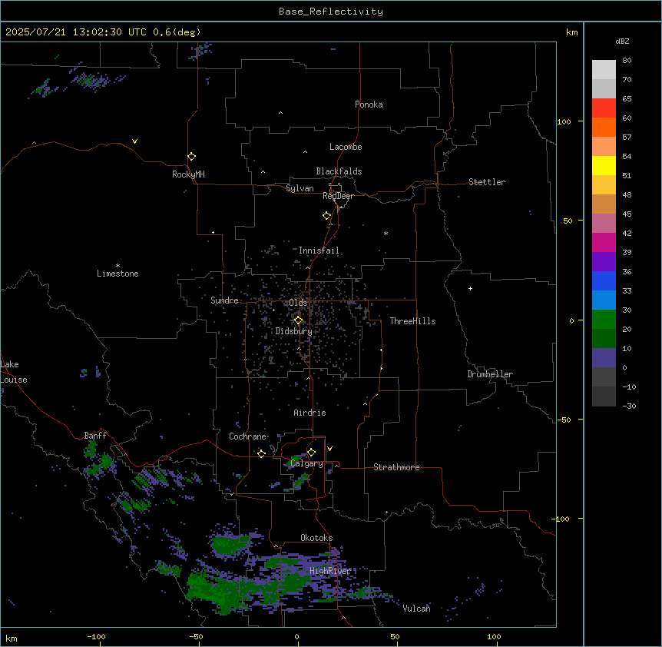Pick the bright yellow 51-54 dBZ swatch
The width and height of the screenshot is (662, 647).
point(604,165)
